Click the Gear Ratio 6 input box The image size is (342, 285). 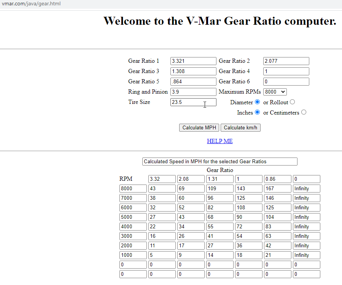(x=286, y=81)
